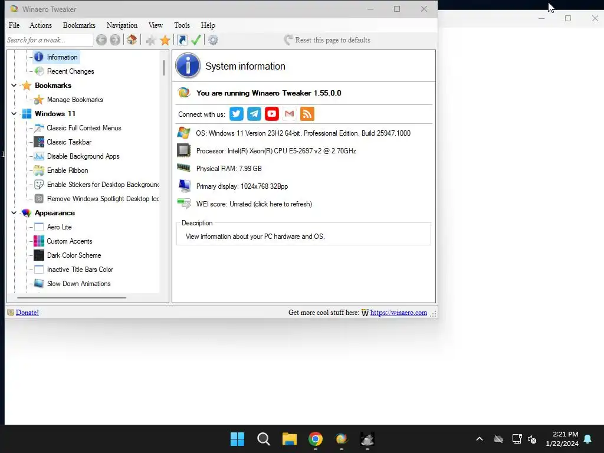Image resolution: width=604 pixels, height=453 pixels.
Task: Click WEI score Unrated refresh text
Action: [x=254, y=203]
